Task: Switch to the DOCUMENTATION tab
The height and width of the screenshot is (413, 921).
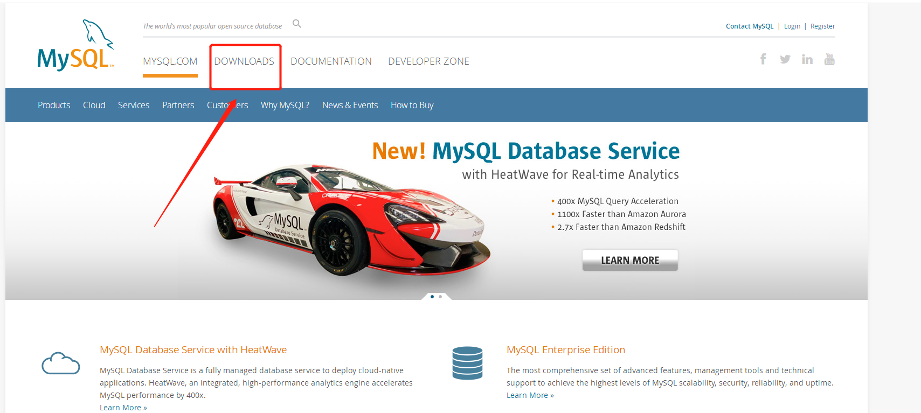Action: click(331, 61)
